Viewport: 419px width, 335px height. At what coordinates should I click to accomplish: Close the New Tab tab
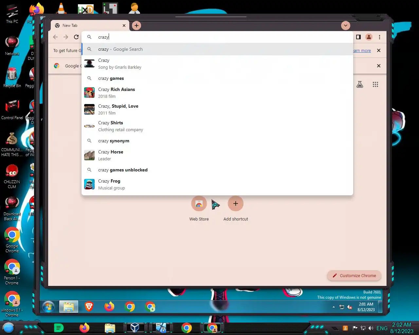(124, 26)
